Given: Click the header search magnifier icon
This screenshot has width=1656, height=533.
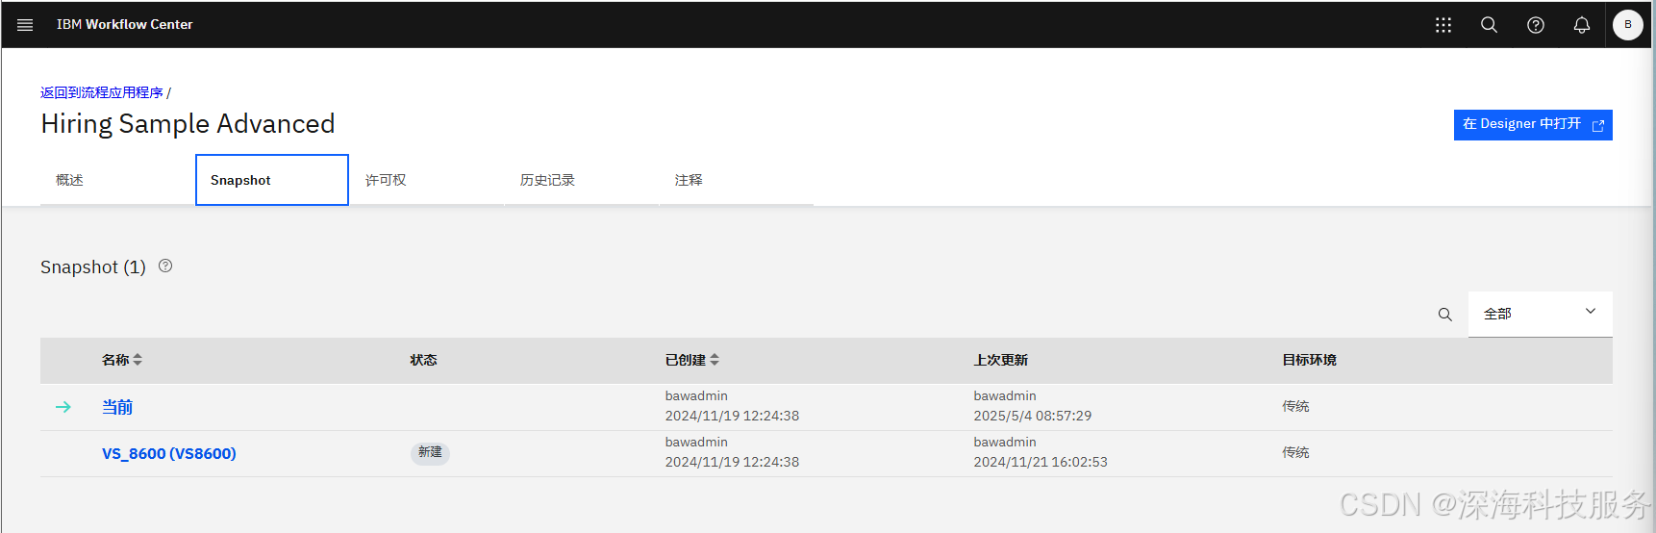Looking at the screenshot, I should (1489, 25).
